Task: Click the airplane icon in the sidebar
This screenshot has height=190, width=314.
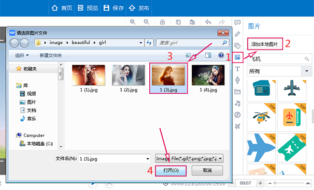Action: tap(238, 126)
